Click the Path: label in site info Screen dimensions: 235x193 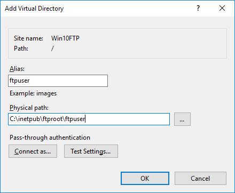[x=21, y=49]
